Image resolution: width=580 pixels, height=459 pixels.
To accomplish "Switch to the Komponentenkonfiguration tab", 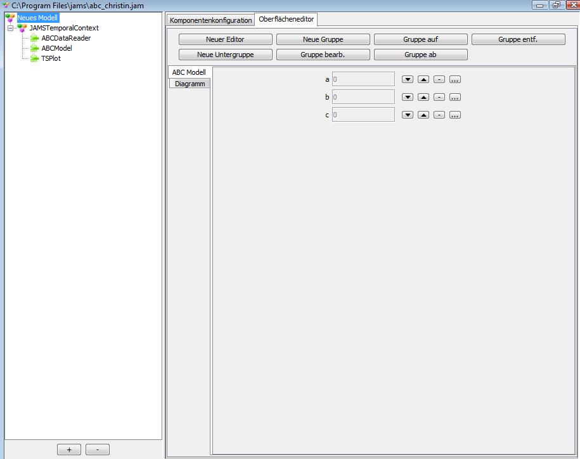I will pos(210,20).
